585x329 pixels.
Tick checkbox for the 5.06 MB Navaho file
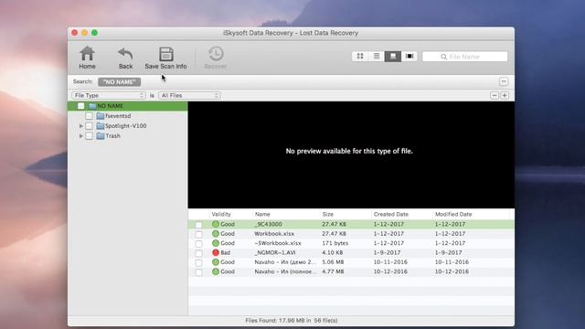click(198, 262)
